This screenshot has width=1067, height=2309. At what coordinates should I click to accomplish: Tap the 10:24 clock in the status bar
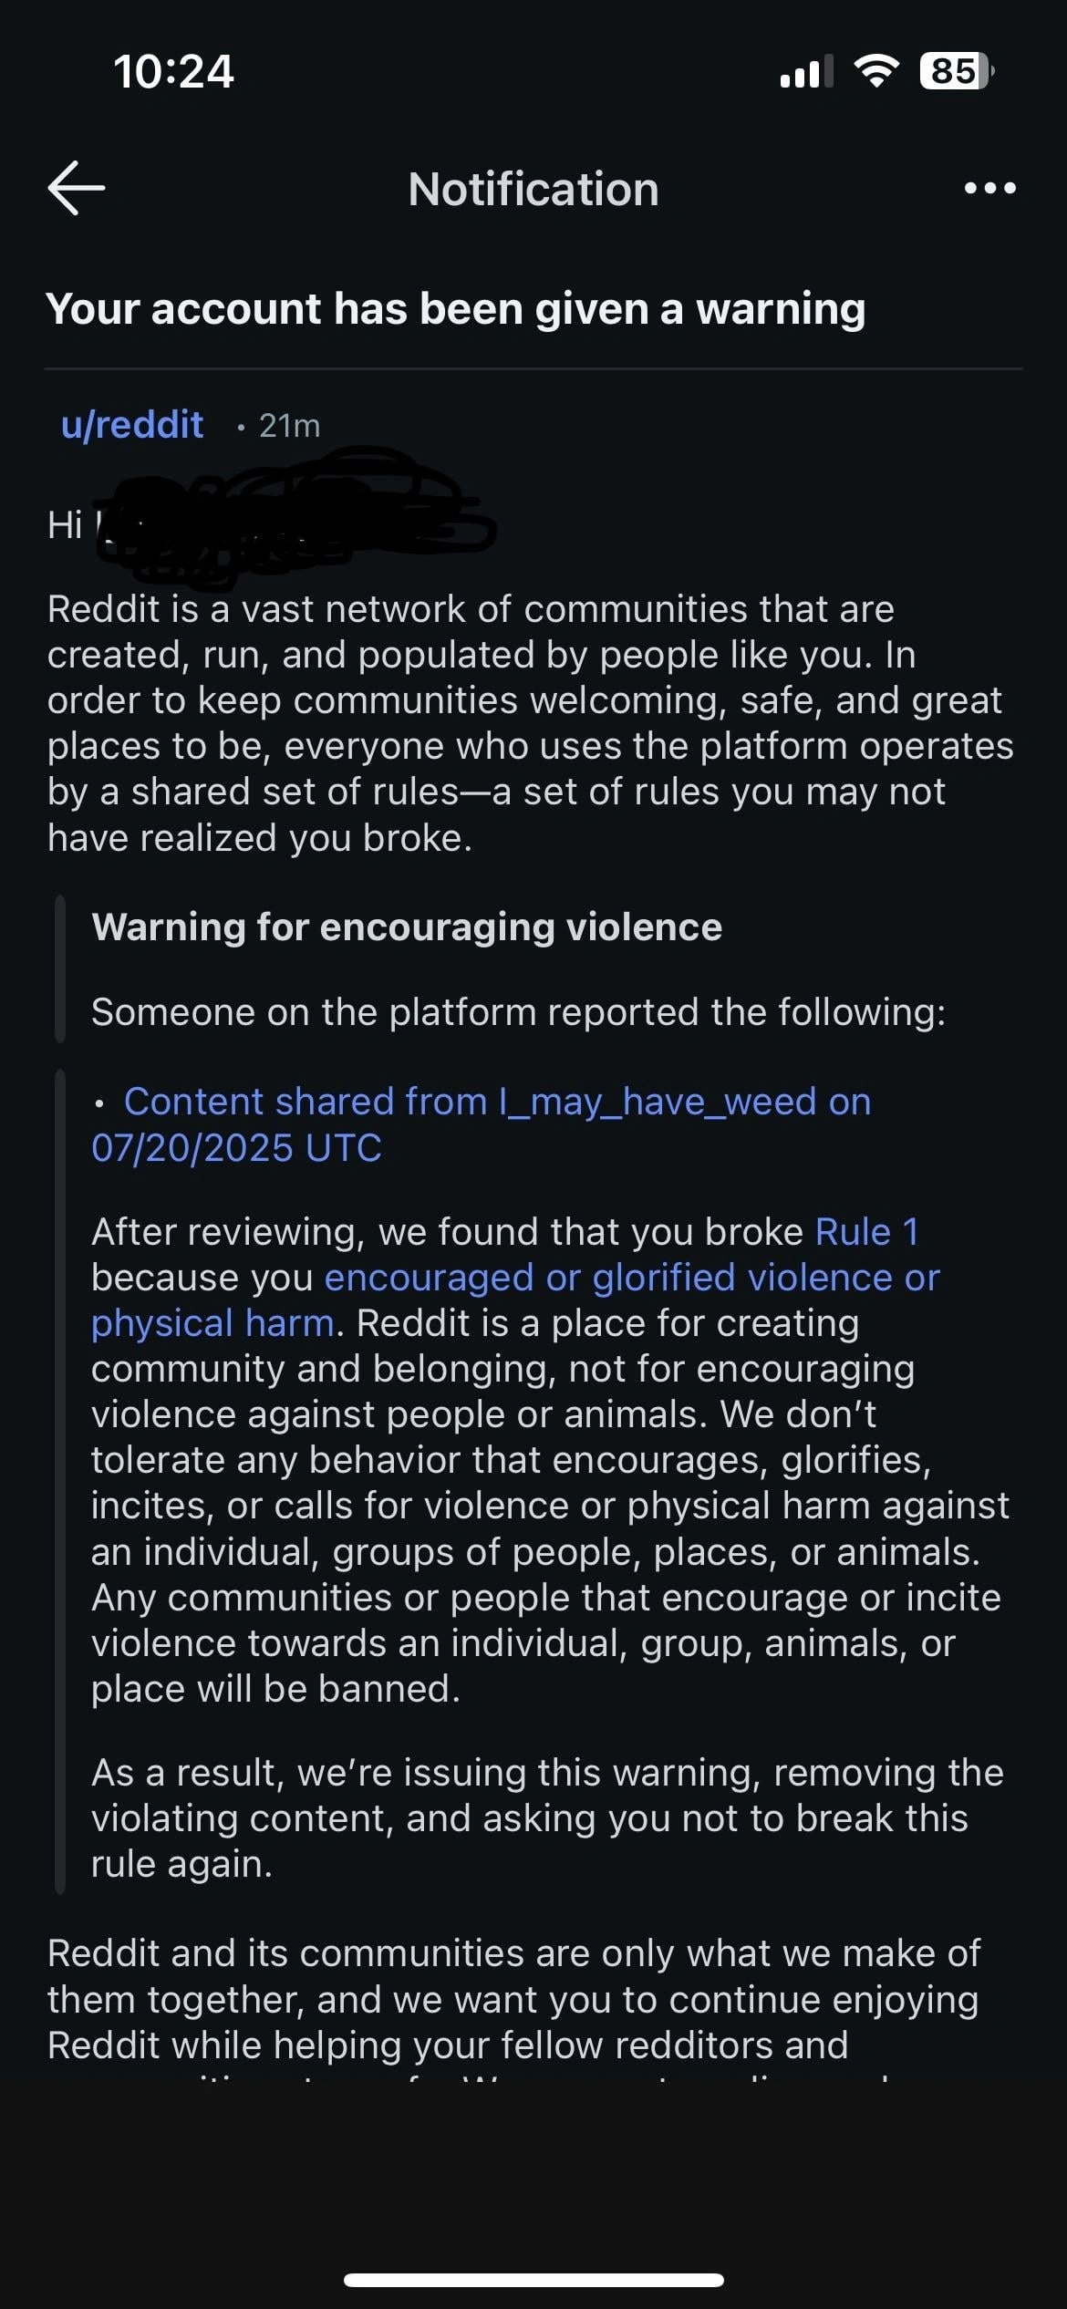(173, 71)
